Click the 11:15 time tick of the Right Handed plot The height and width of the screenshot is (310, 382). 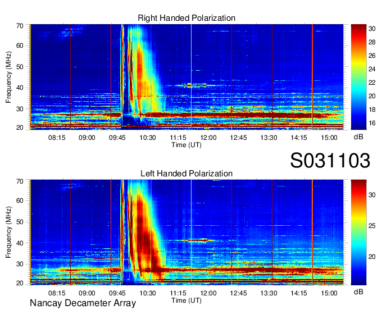tap(178, 138)
